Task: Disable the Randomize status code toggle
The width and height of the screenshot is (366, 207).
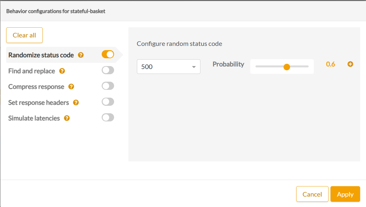Action: [x=108, y=54]
